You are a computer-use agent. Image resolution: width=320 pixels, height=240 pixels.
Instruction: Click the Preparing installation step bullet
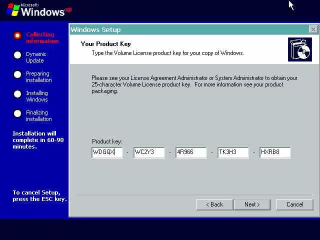click(x=17, y=74)
